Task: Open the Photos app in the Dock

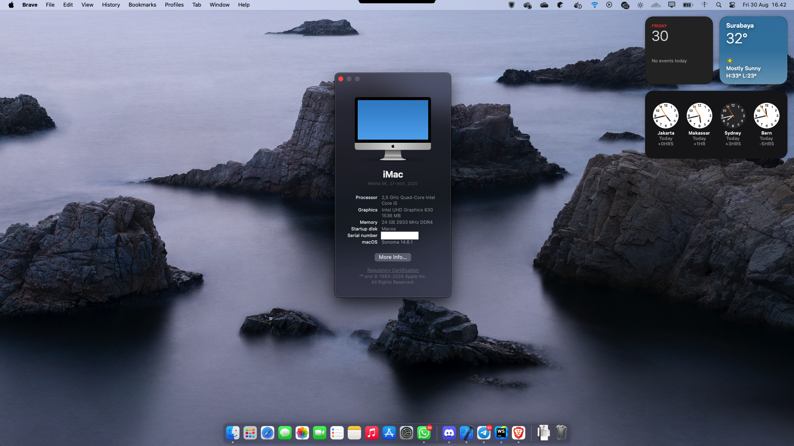Action: click(302, 433)
